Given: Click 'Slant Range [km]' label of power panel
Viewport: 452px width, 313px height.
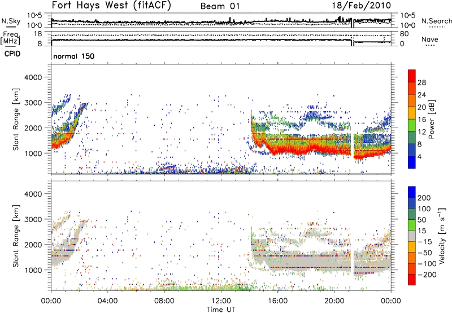Looking at the screenshot, I should (16, 119).
